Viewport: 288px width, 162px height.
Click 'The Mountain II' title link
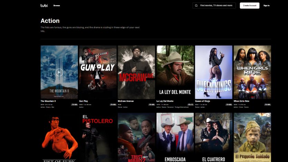[48, 101]
